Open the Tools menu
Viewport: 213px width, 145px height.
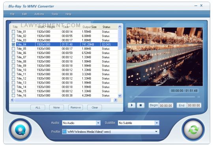(x=54, y=14)
